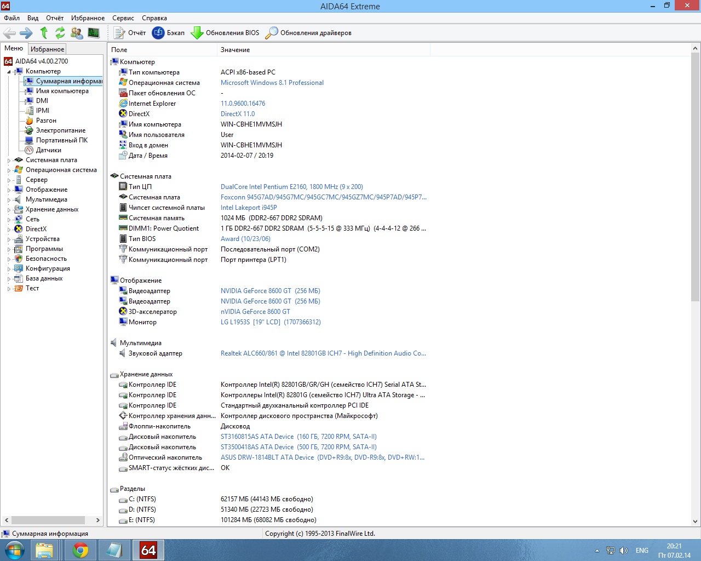Image resolution: width=701 pixels, height=561 pixels.
Task: Open DualCore Intel Pentium E2160 link
Action: [x=292, y=187]
